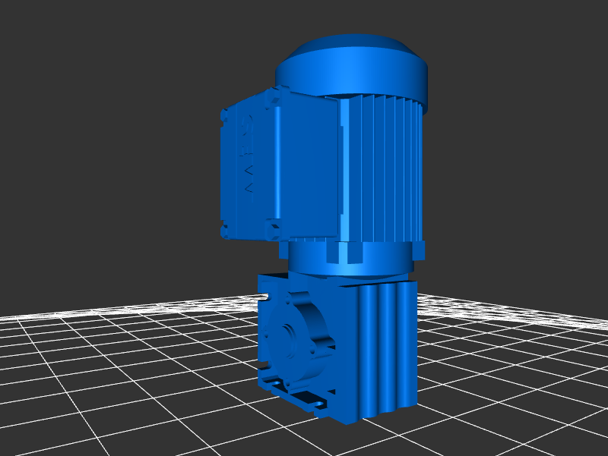Click the hollow shaft bore at the flange center
This screenshot has height=456, width=608.
pyautogui.click(x=289, y=335)
